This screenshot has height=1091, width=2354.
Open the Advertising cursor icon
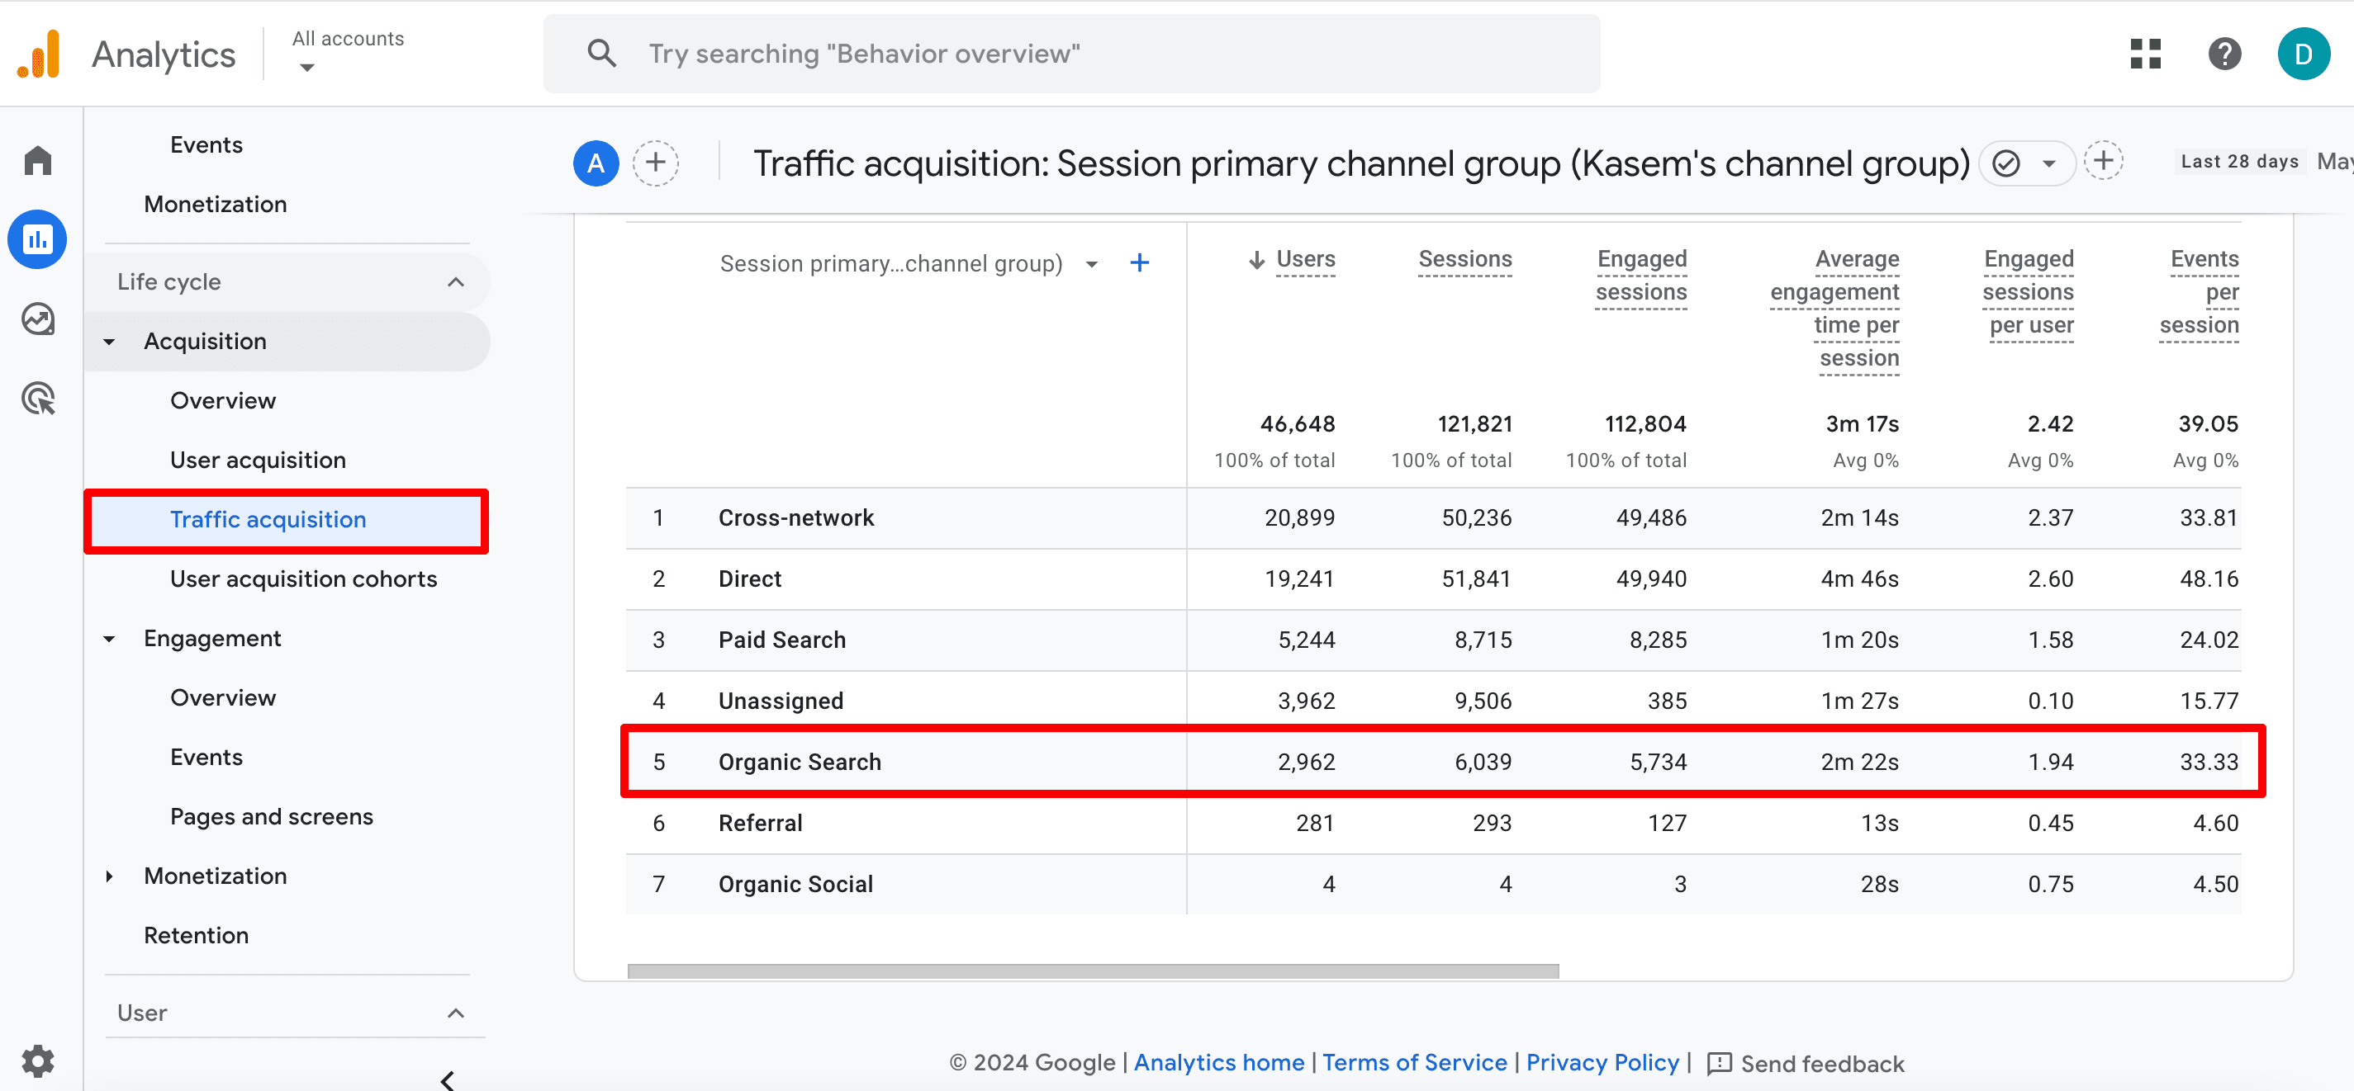(37, 399)
